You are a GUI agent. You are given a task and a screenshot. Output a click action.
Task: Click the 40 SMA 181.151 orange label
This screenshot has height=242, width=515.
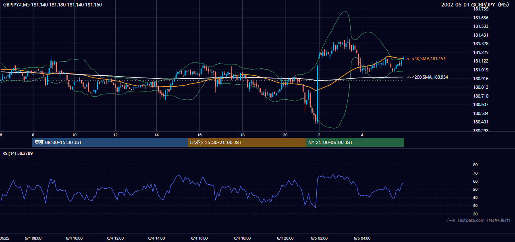click(426, 59)
